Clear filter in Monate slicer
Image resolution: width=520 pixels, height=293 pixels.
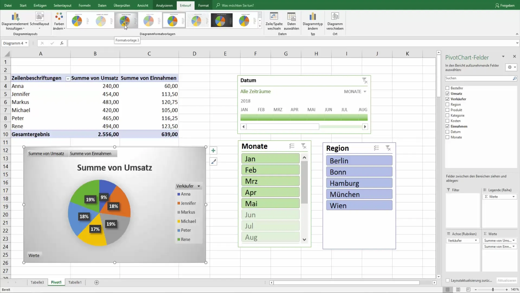click(304, 146)
